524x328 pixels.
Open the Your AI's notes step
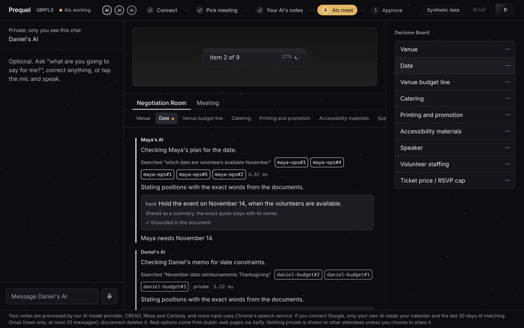point(280,10)
